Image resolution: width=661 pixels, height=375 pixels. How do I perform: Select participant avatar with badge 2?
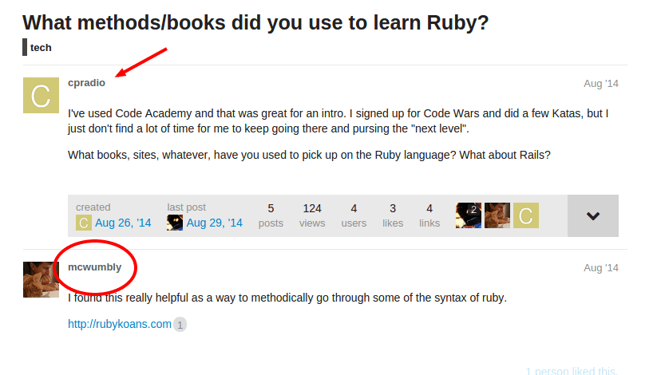coord(469,215)
